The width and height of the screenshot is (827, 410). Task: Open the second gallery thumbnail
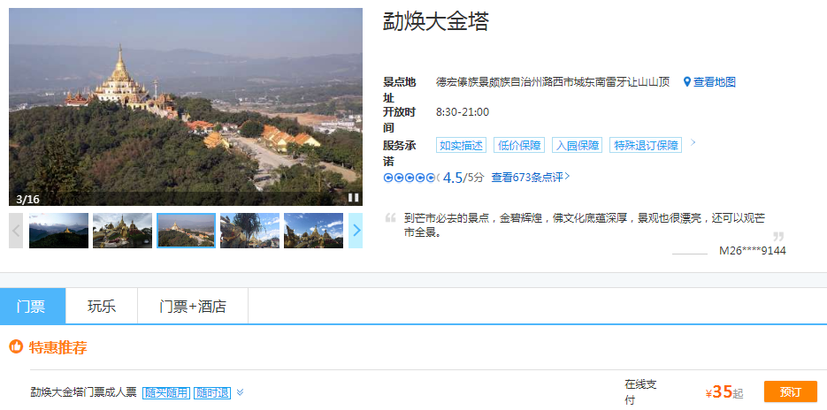point(122,231)
